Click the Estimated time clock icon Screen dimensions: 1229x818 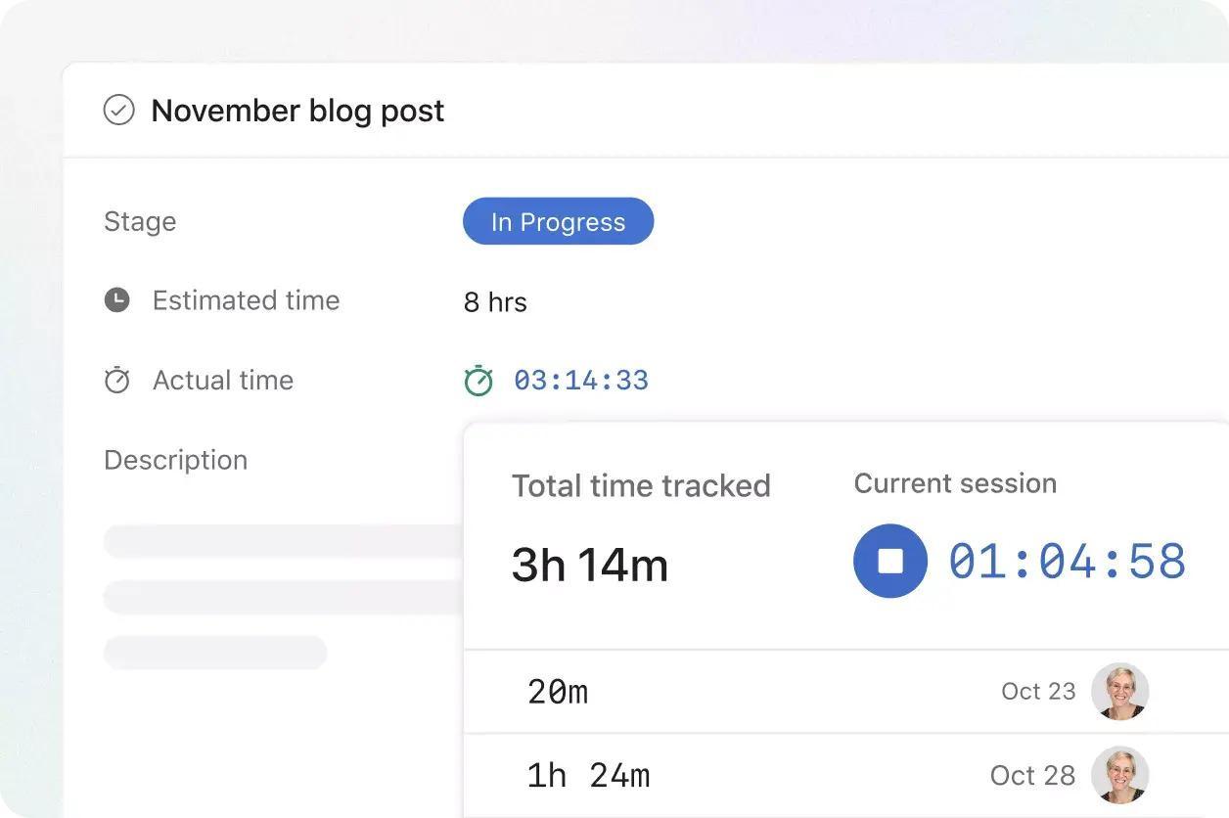[x=117, y=300]
